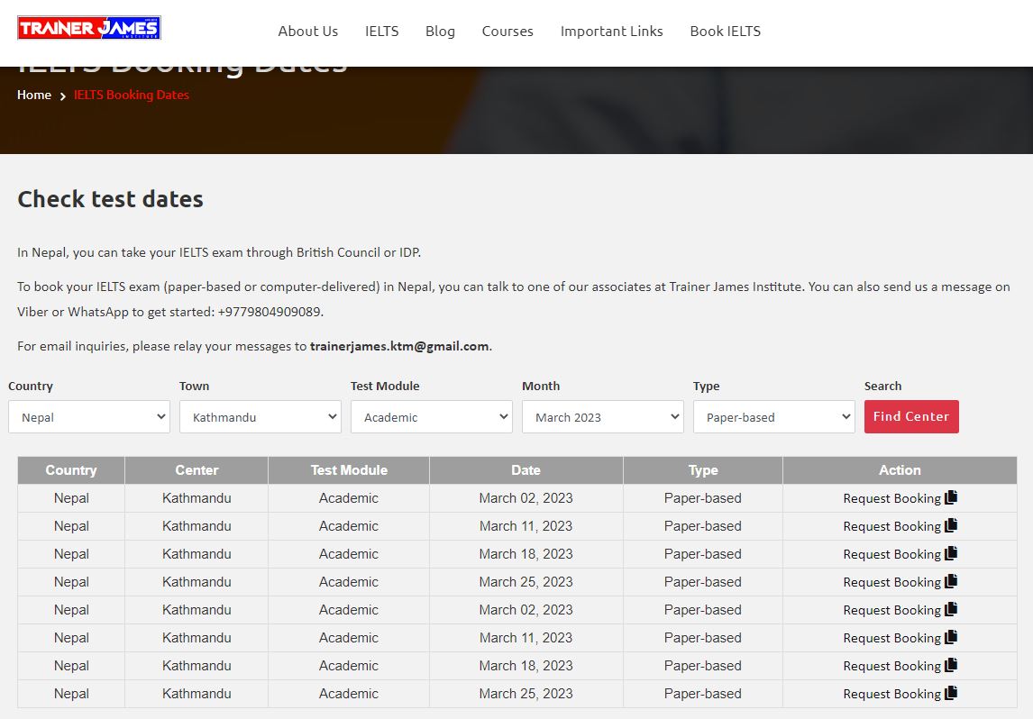This screenshot has width=1033, height=719.
Task: Click the copy icon in the fourth table row
Action: [x=951, y=581]
